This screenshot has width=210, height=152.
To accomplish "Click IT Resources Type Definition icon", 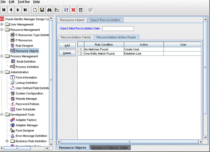I will (x=12, y=35).
